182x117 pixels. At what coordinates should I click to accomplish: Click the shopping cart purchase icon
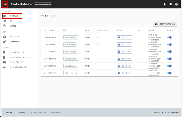pos(5,21)
